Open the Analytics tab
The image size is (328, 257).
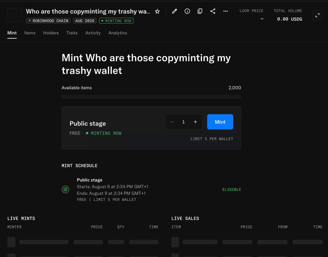point(118,33)
